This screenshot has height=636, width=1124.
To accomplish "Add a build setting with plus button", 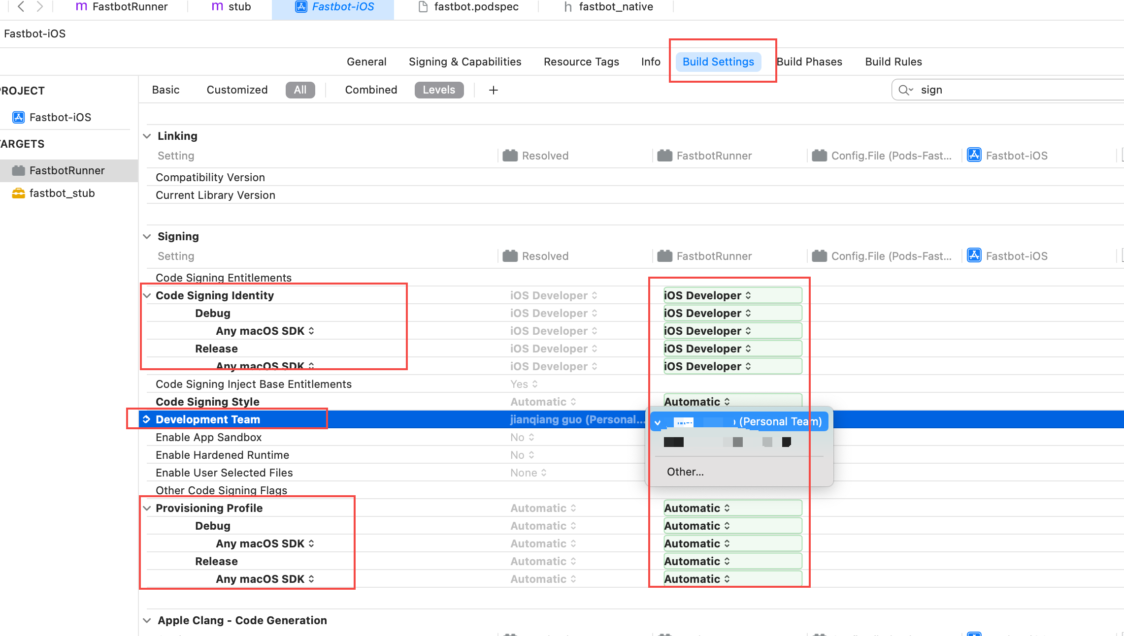I will [493, 90].
